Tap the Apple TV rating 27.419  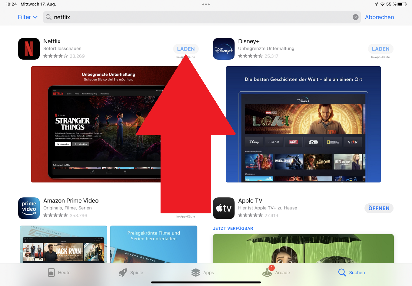(x=258, y=215)
